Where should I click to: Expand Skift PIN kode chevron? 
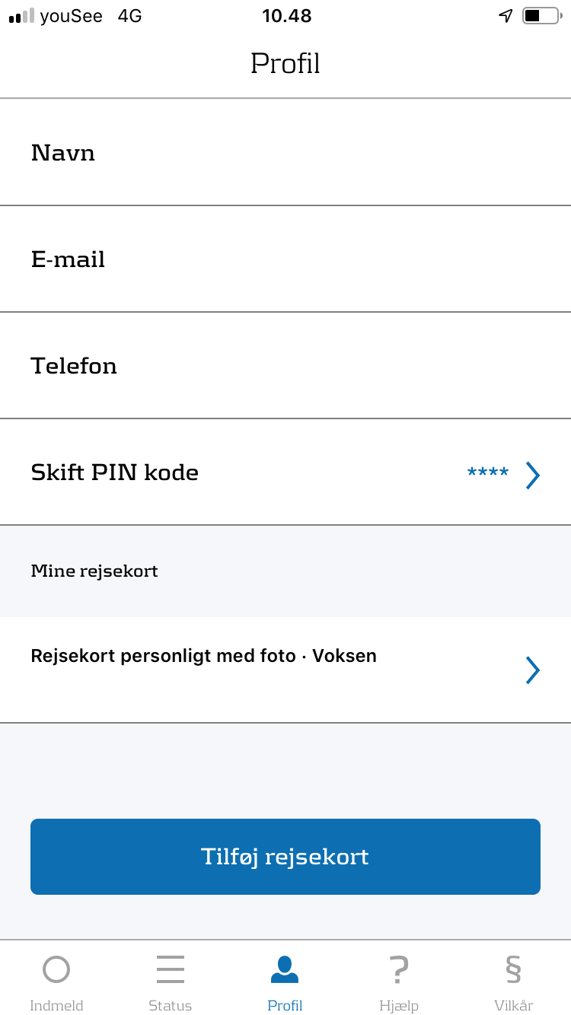tap(533, 475)
